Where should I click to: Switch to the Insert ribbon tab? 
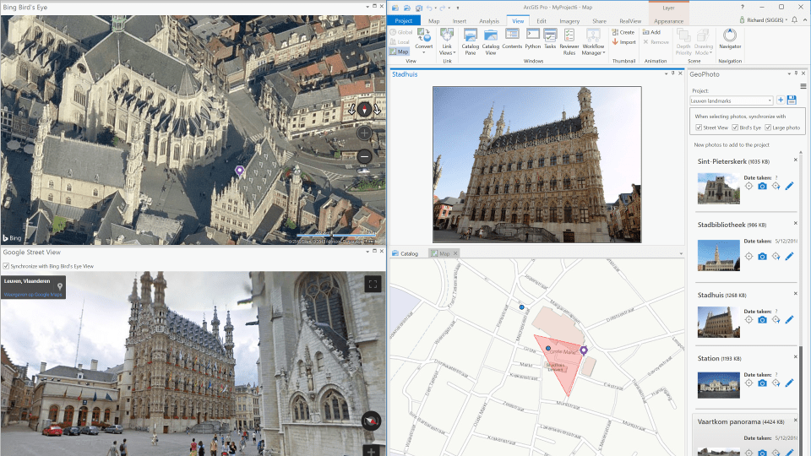pos(460,21)
